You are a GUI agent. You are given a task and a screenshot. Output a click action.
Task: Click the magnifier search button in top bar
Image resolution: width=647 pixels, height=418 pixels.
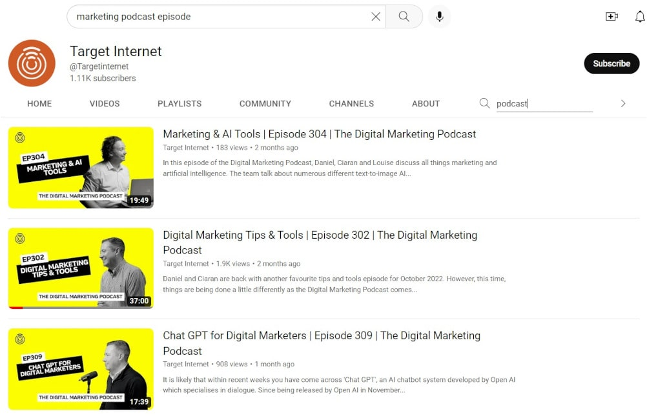click(x=404, y=17)
